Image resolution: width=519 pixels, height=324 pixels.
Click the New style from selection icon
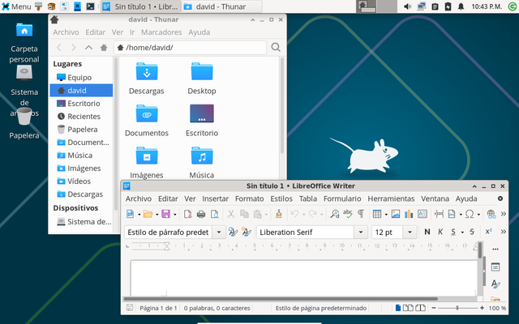[247, 232]
